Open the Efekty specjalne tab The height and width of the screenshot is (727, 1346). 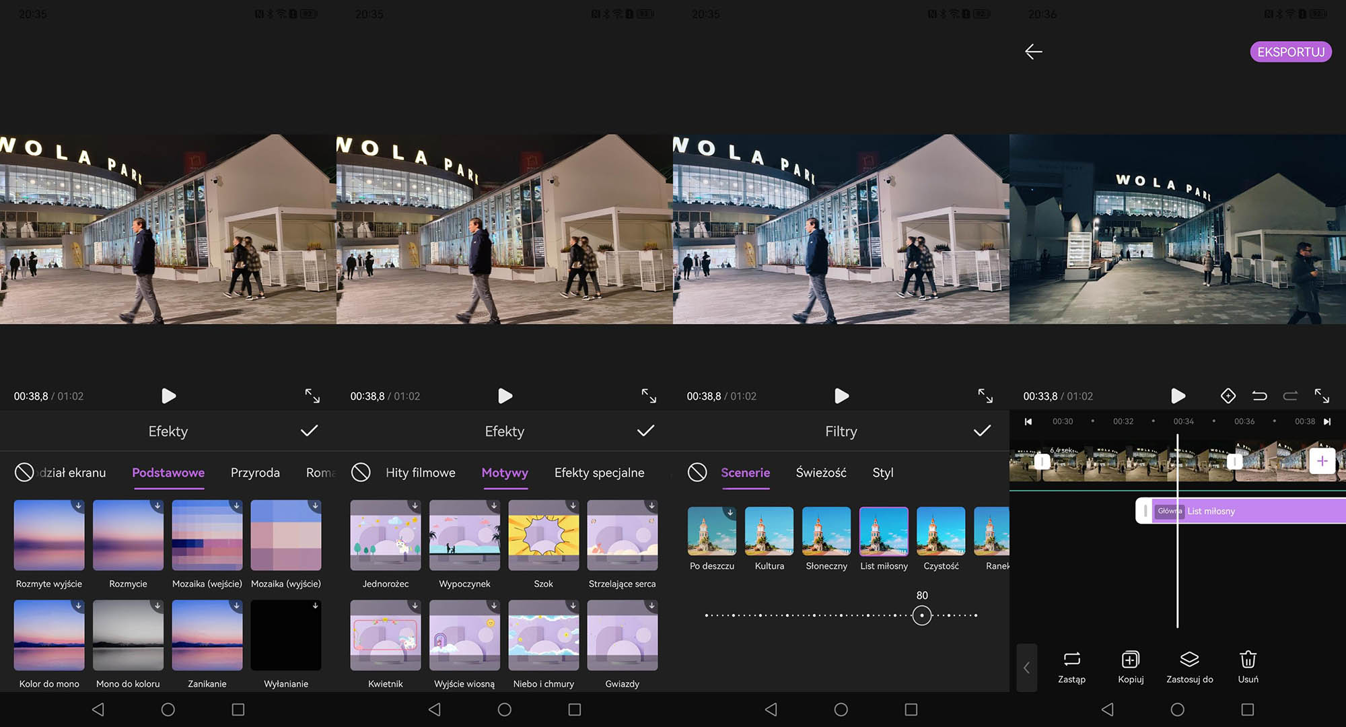(x=599, y=473)
